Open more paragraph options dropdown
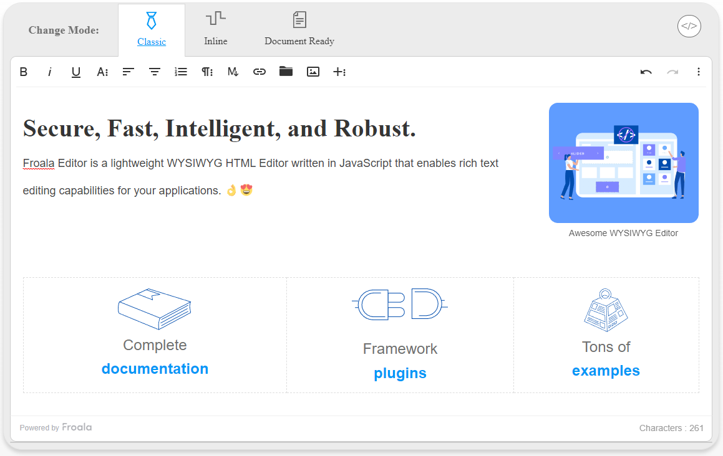 pos(207,72)
